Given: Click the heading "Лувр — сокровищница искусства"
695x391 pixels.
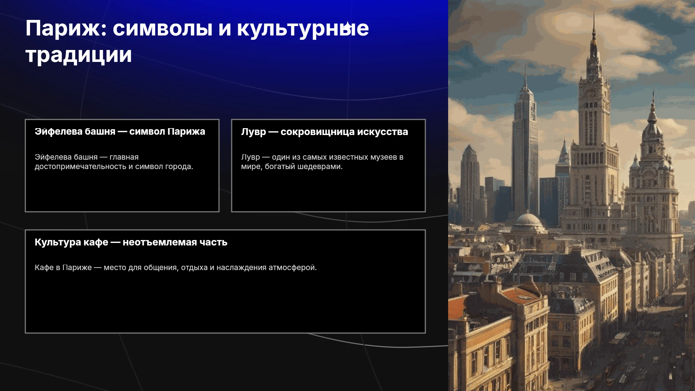Looking at the screenshot, I should (x=325, y=132).
